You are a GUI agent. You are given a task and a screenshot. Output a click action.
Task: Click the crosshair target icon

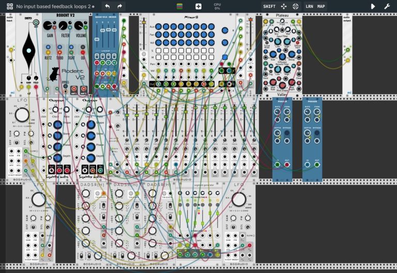(296, 6)
